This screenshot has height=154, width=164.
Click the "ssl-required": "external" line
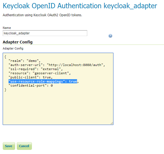(x=35, y=69)
